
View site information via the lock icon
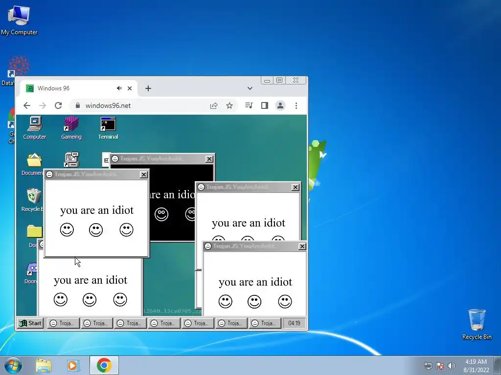click(78, 105)
